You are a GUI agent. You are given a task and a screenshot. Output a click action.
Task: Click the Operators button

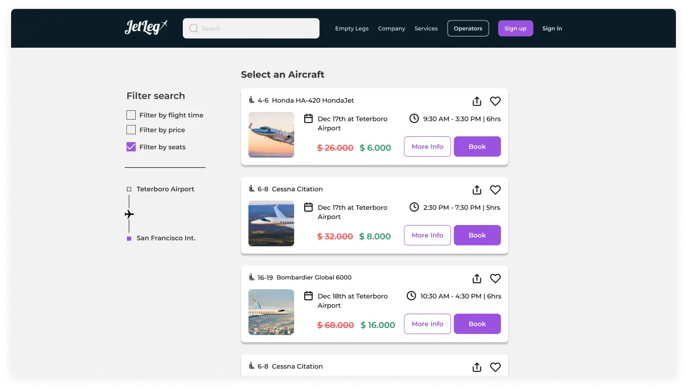coord(468,28)
